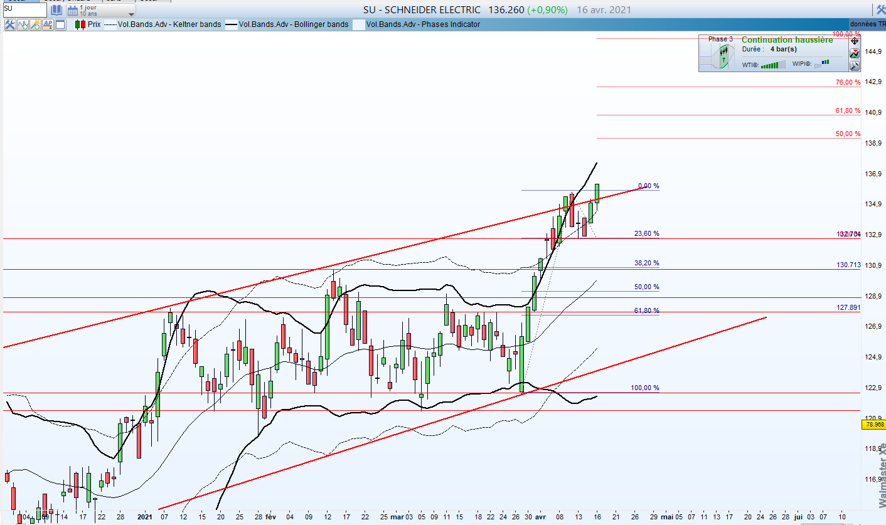Select 'Vol.Bands.Adv - Keltner bands' legend entry
Screen dimensions: 886x525
[x=169, y=24]
